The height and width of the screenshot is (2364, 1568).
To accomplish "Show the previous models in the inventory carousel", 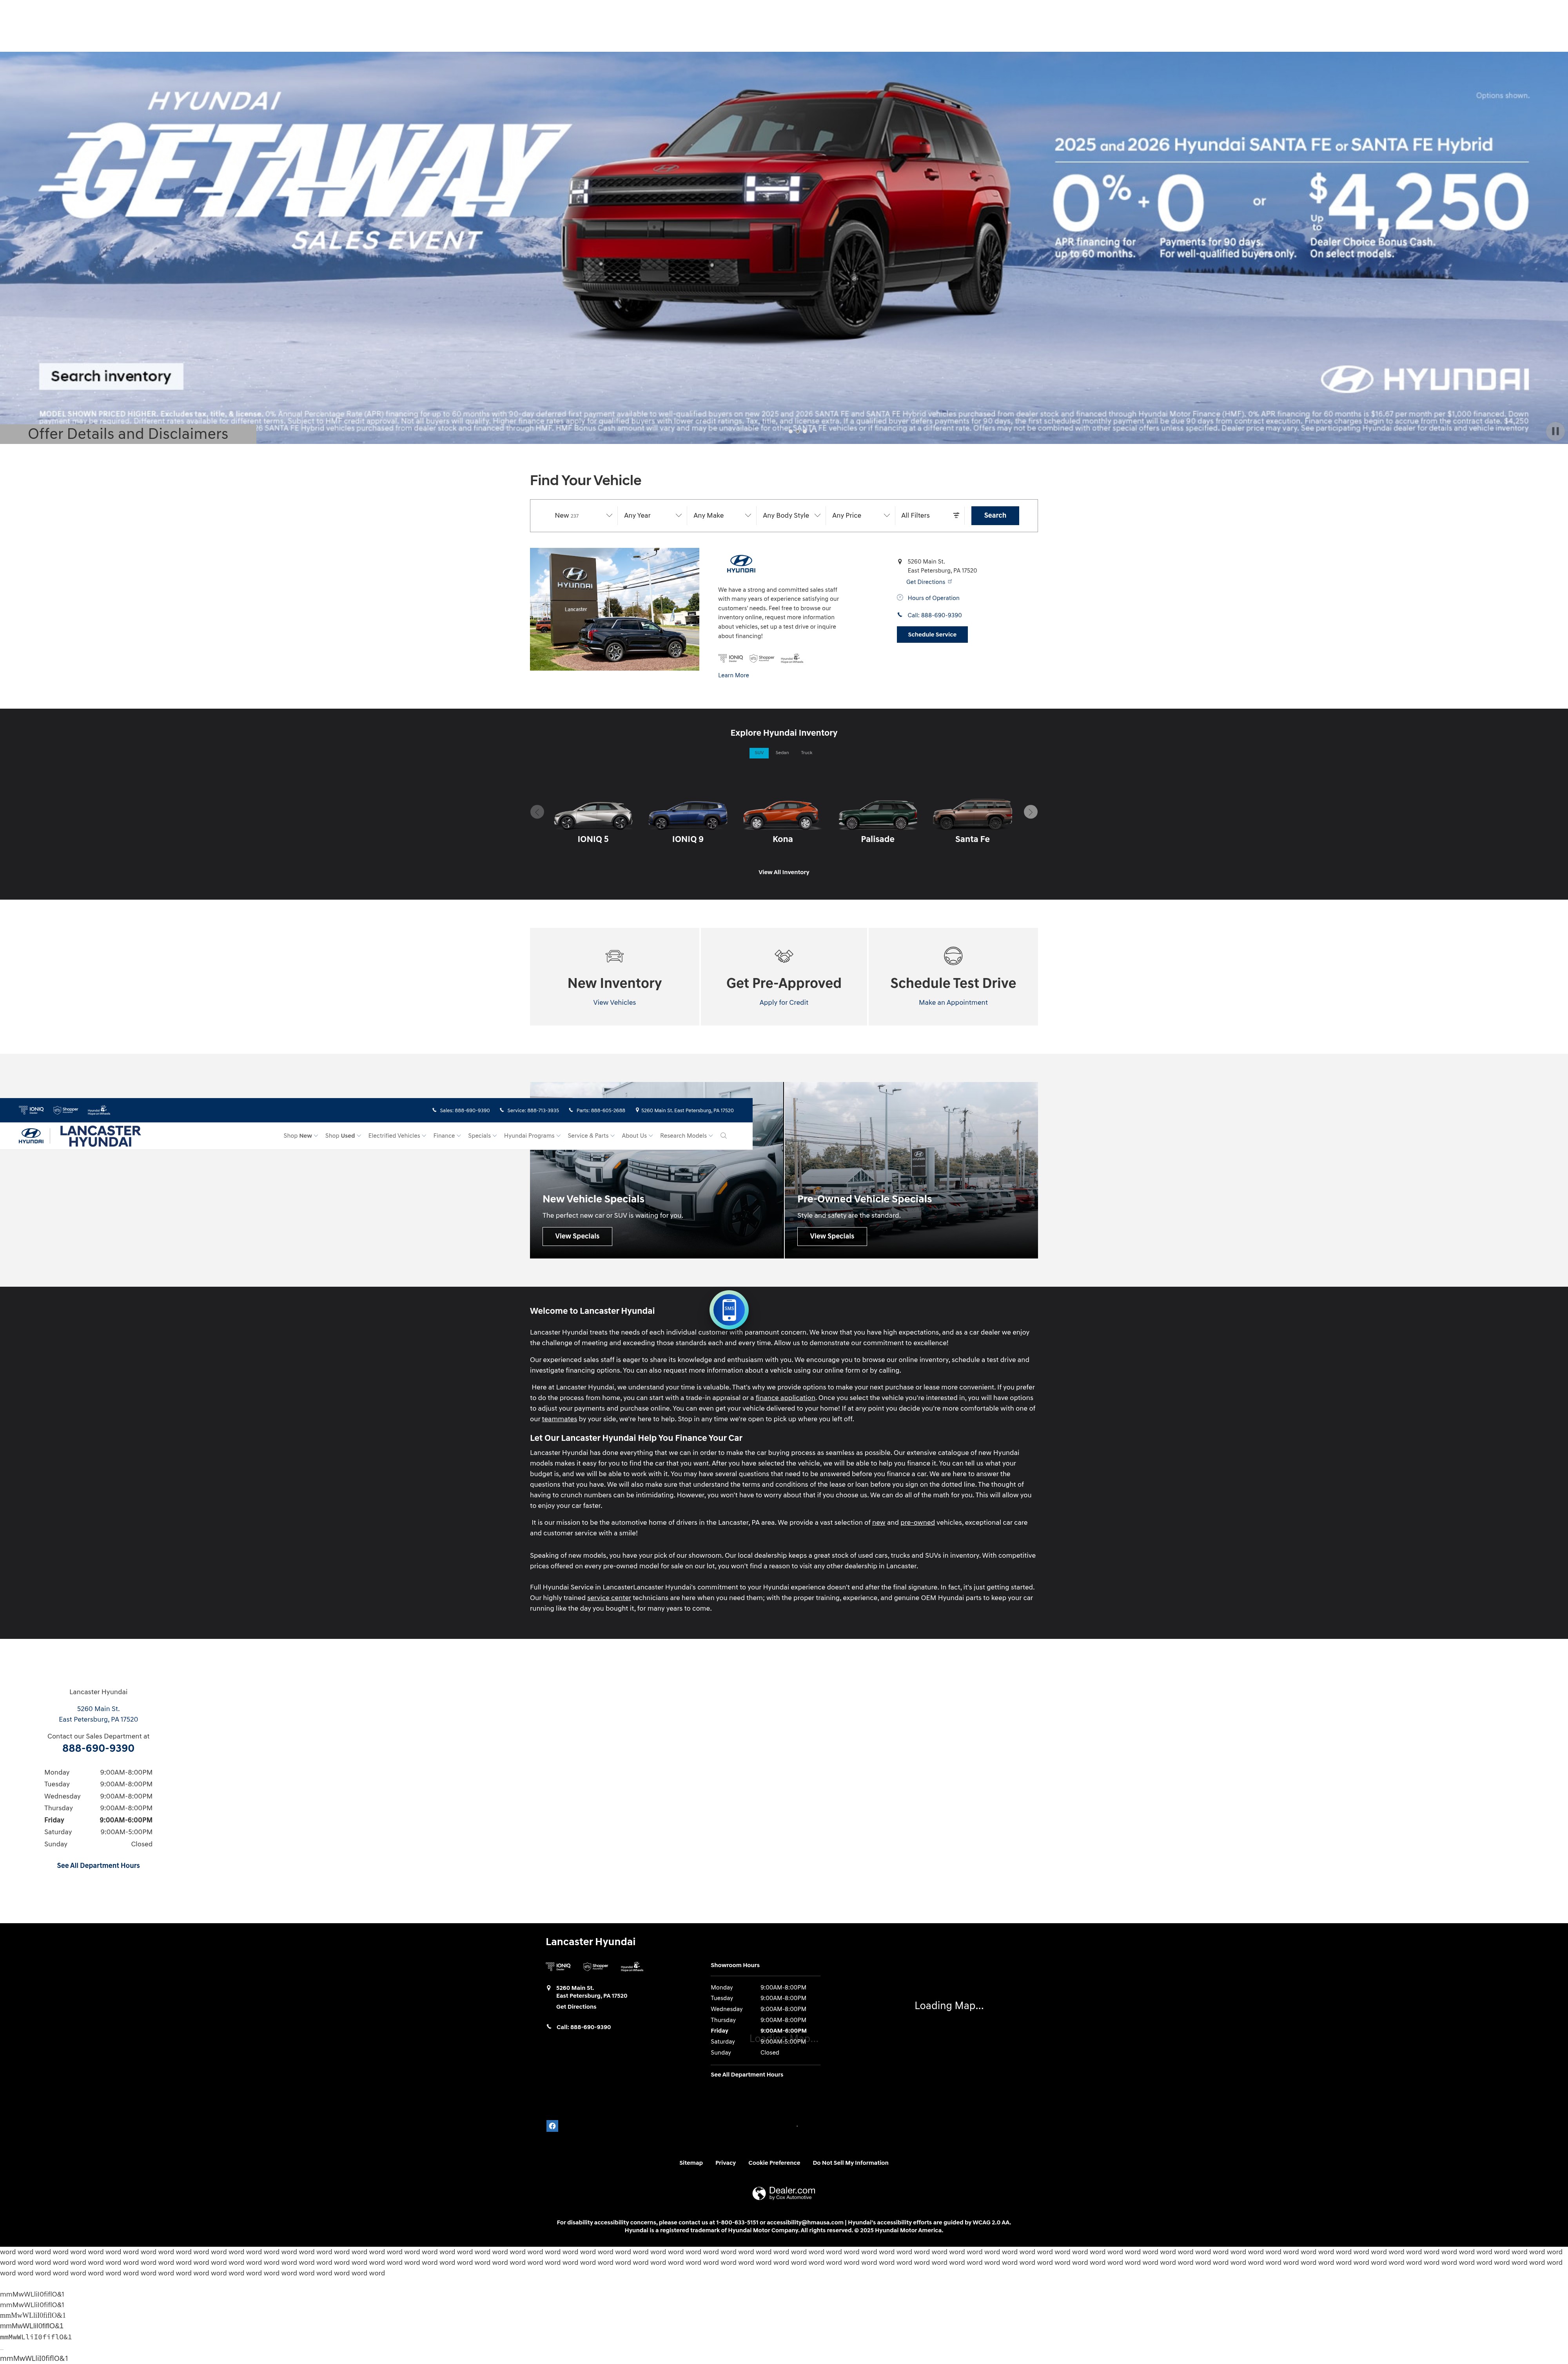I will pyautogui.click(x=537, y=811).
